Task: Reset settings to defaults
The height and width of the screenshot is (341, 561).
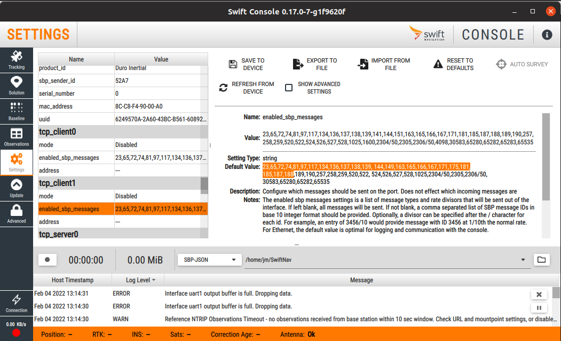Action: coord(453,64)
